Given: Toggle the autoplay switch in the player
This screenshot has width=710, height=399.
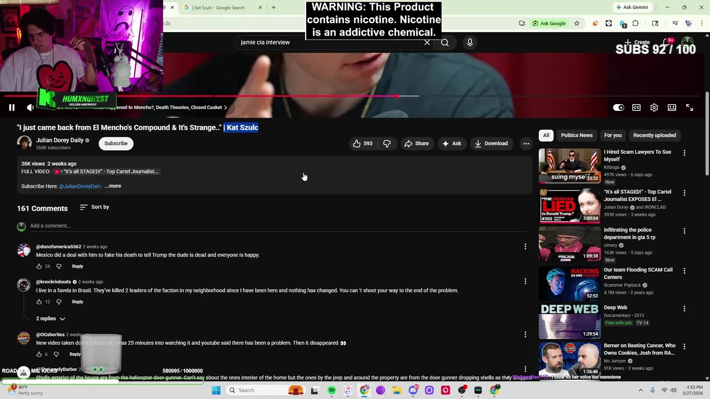Looking at the screenshot, I should [x=618, y=108].
